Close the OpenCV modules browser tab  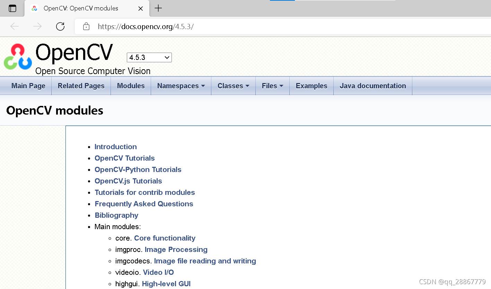coord(141,8)
